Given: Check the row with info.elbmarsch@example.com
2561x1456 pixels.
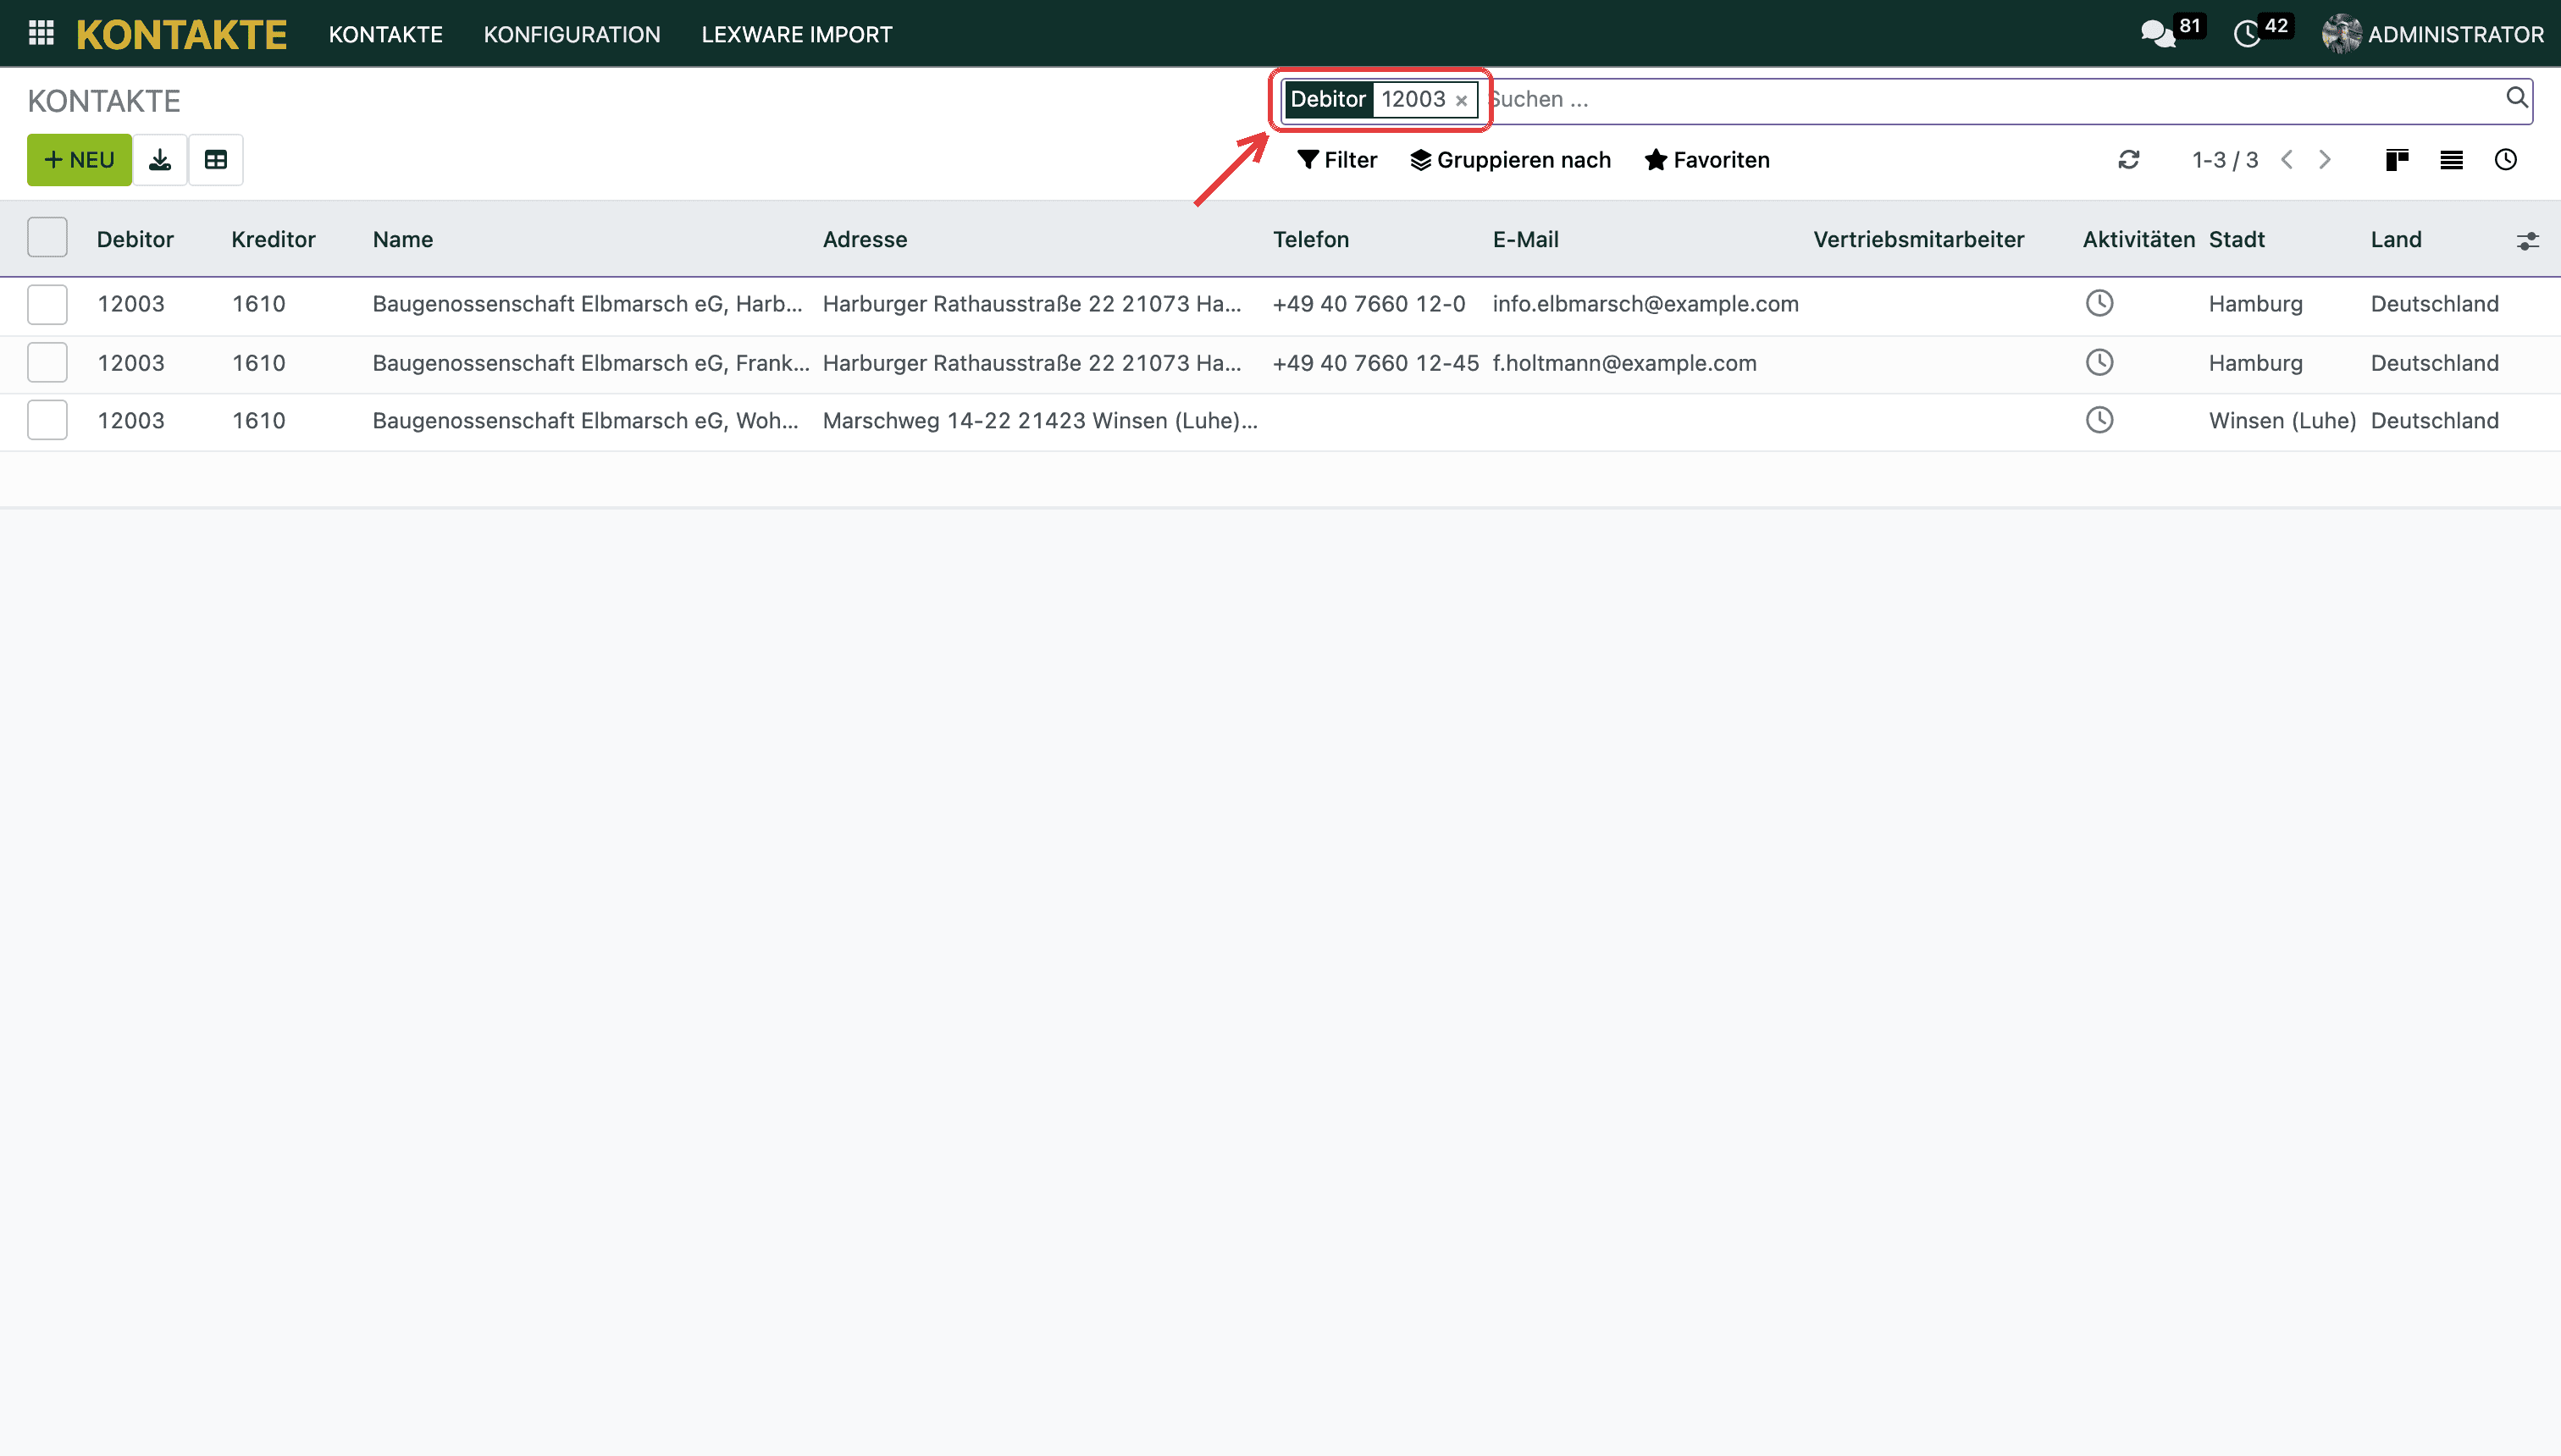Looking at the screenshot, I should coord(47,304).
